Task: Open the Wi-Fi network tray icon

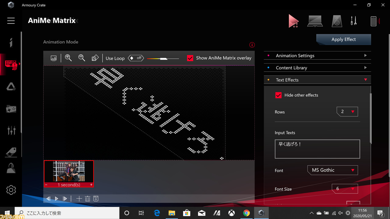Action: [334, 213]
